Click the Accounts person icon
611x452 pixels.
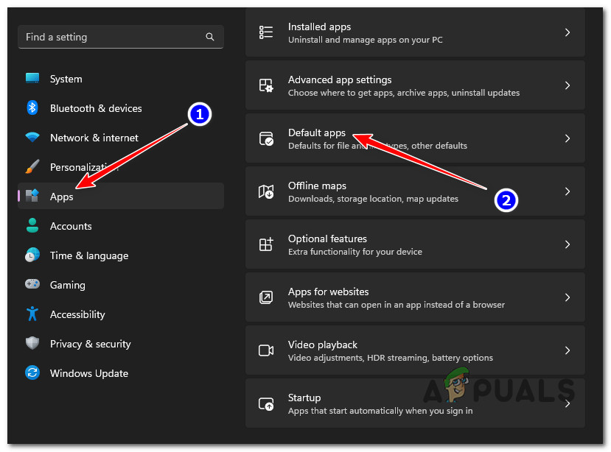(32, 225)
